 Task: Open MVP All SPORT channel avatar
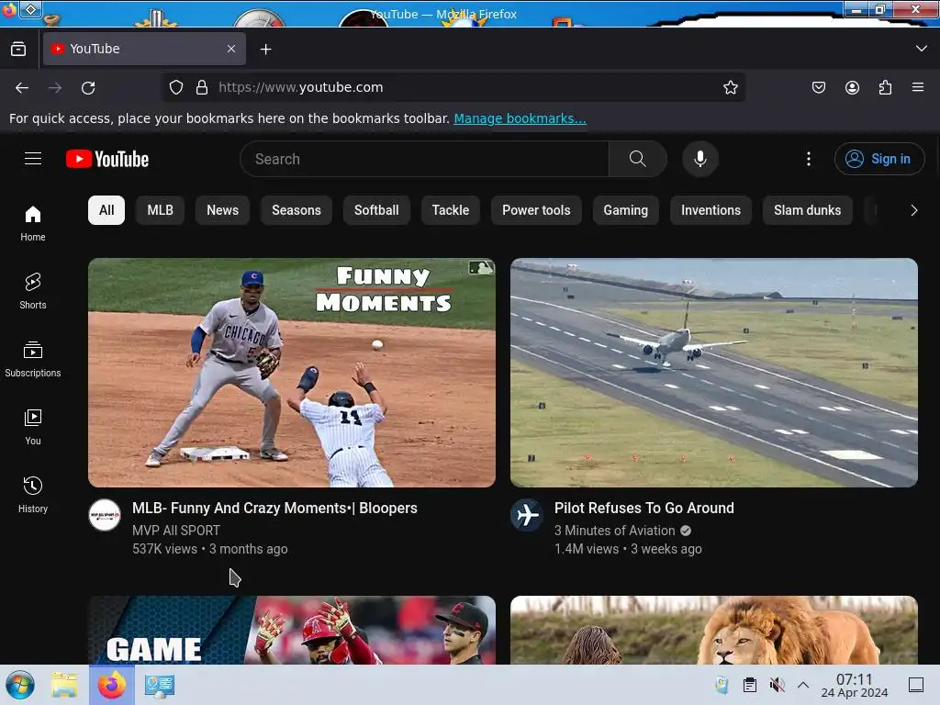[x=105, y=515]
